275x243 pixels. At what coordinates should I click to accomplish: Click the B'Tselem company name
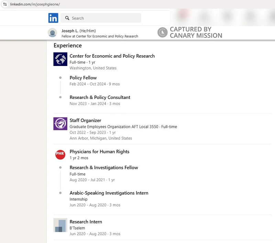tap(77, 228)
